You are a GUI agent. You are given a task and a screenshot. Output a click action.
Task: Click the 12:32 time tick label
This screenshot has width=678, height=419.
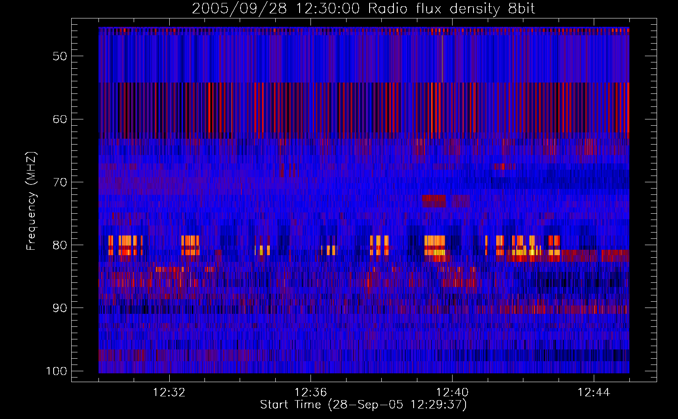click(x=169, y=393)
